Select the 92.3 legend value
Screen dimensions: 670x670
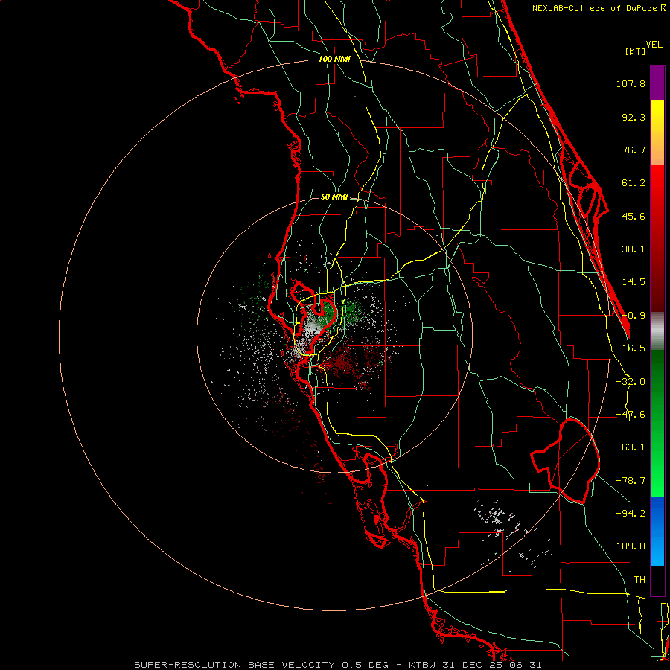[634, 117]
